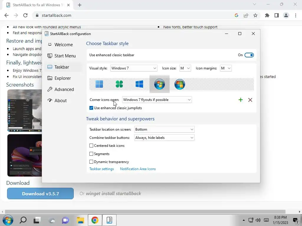Open the Advanced section
Viewport: 302px width, 226px height.
click(64, 89)
